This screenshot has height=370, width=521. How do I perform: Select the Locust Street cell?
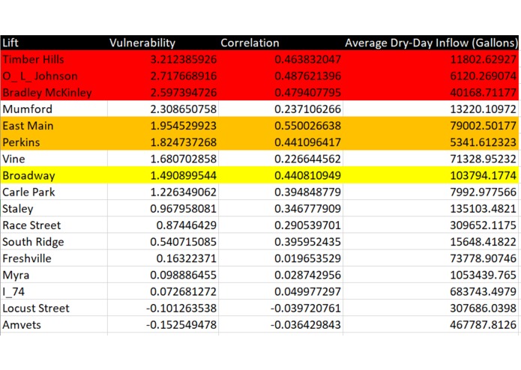(54, 308)
